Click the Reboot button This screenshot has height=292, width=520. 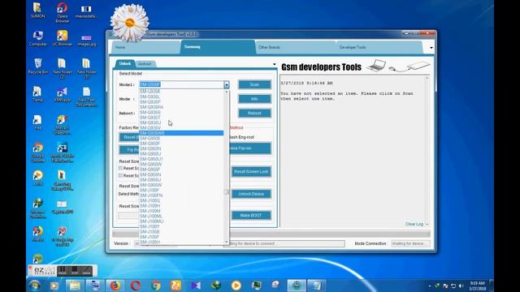(254, 114)
